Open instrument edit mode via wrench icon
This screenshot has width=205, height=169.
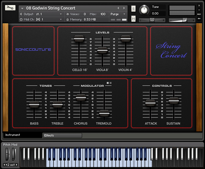point(10,8)
